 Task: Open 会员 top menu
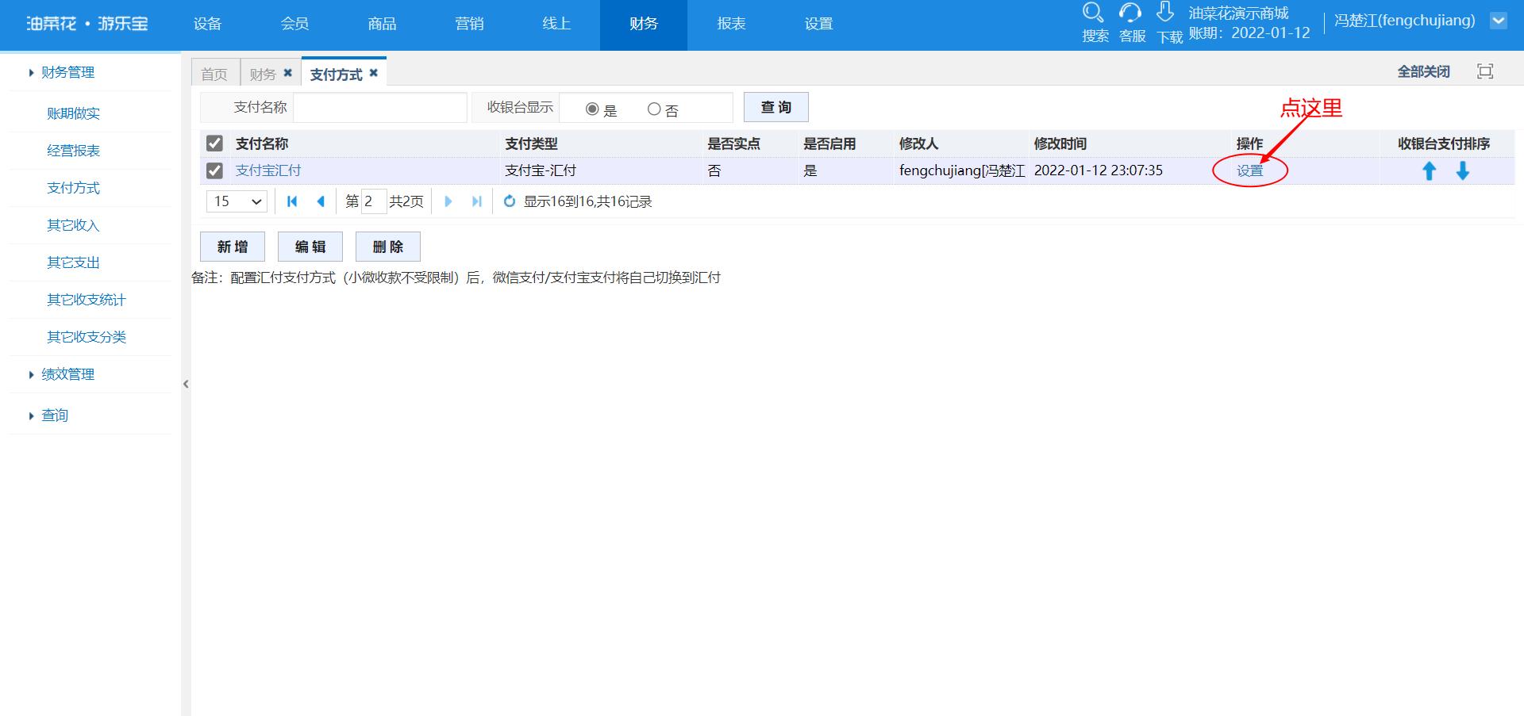294,25
